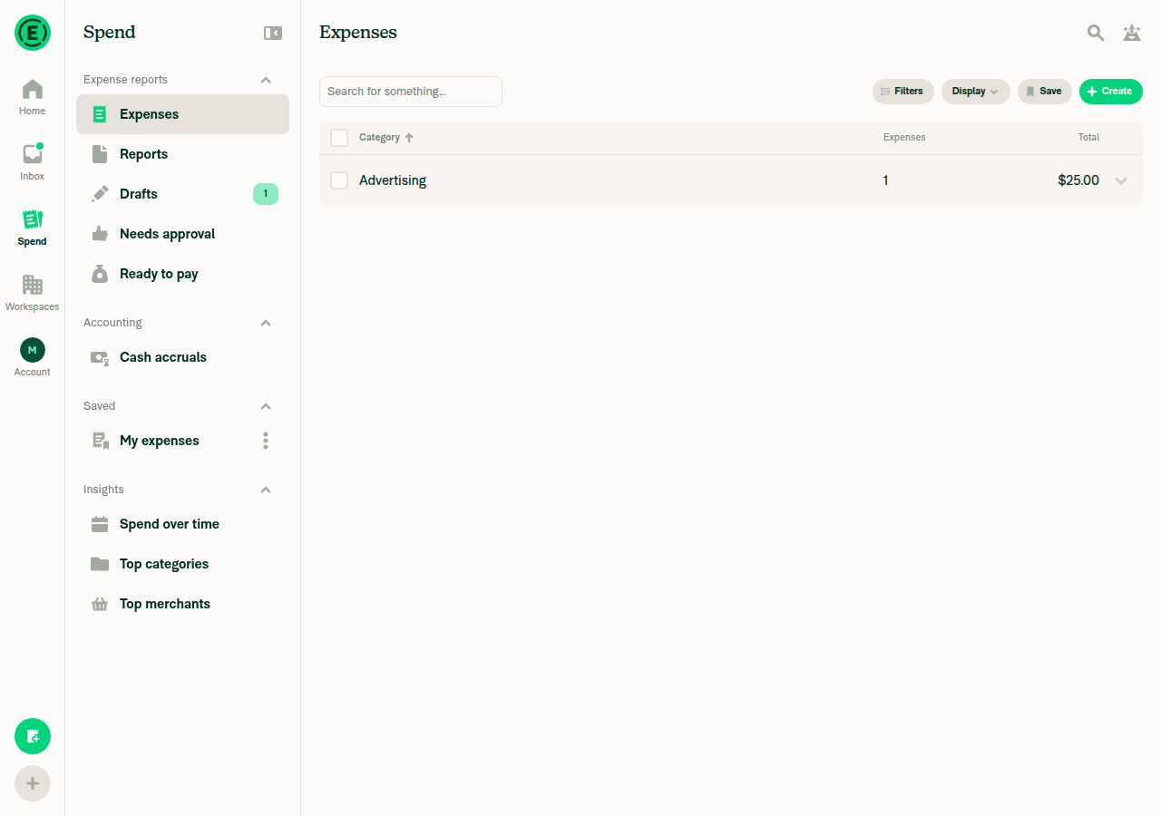
Task: Click the Filters button
Action: point(902,92)
